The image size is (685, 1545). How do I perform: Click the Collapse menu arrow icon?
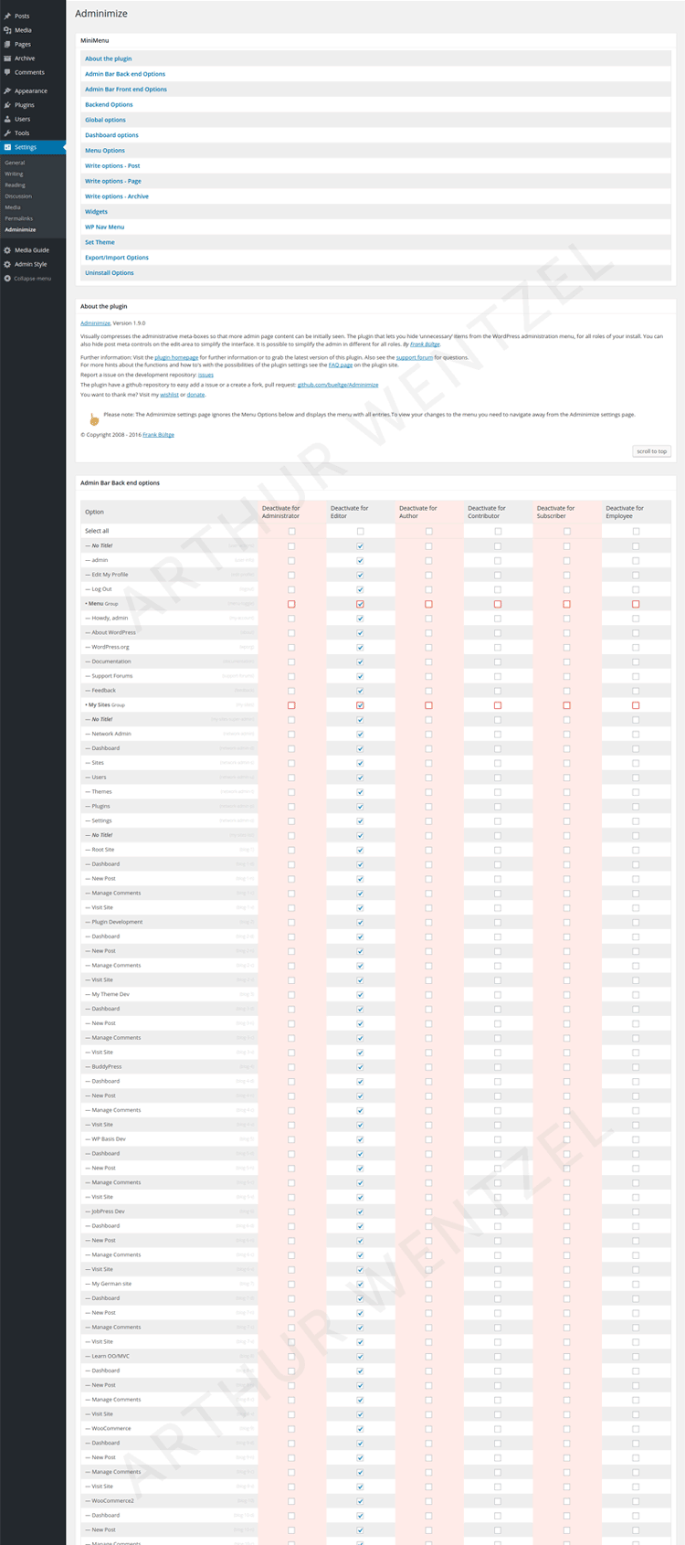pos(7,278)
